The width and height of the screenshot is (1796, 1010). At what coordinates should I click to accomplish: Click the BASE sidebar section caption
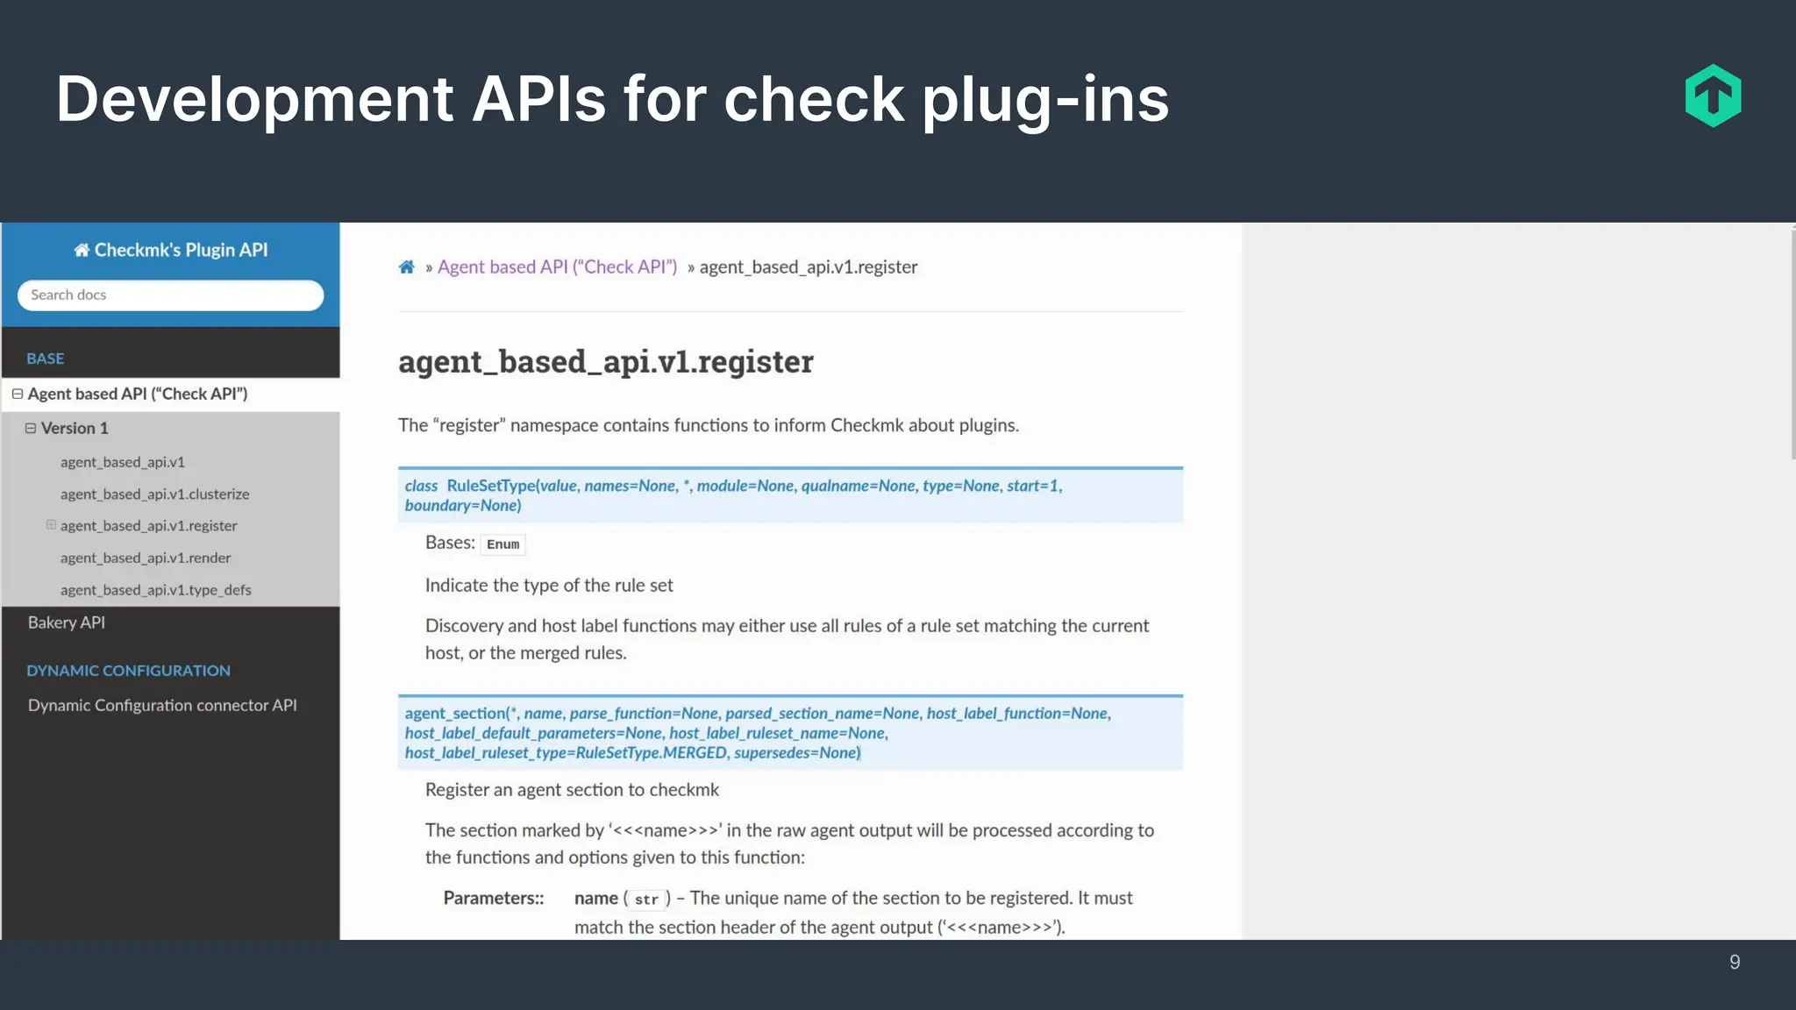(46, 359)
